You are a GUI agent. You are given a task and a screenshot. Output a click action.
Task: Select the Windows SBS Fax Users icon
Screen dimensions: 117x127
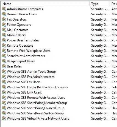[4, 82]
